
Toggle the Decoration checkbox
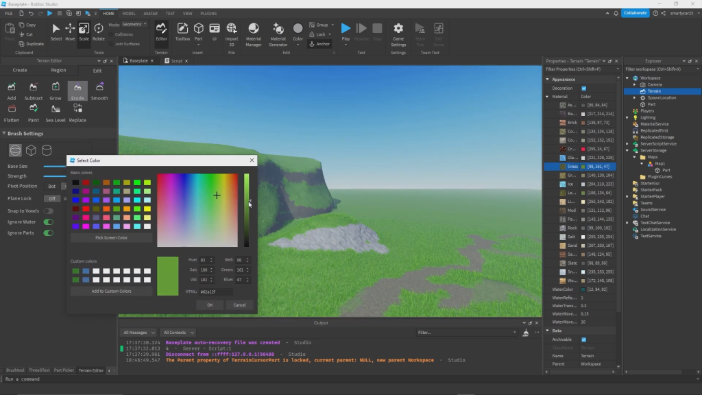pyautogui.click(x=584, y=88)
